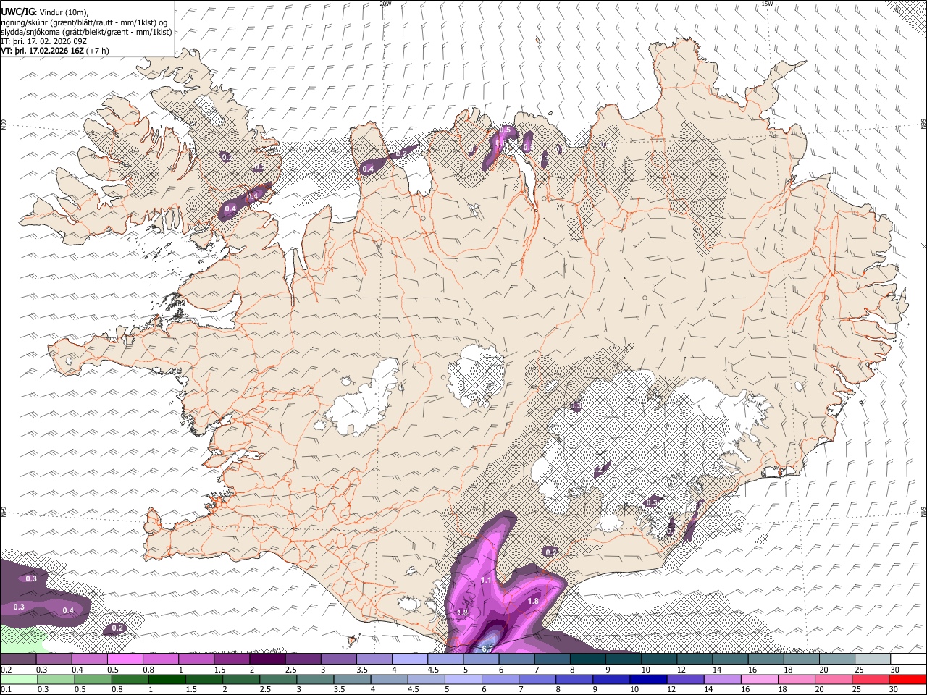Image resolution: width=927 pixels, height=695 pixels.
Task: Click the dark teal snow swatch between 8 and 9
Action: (587, 660)
